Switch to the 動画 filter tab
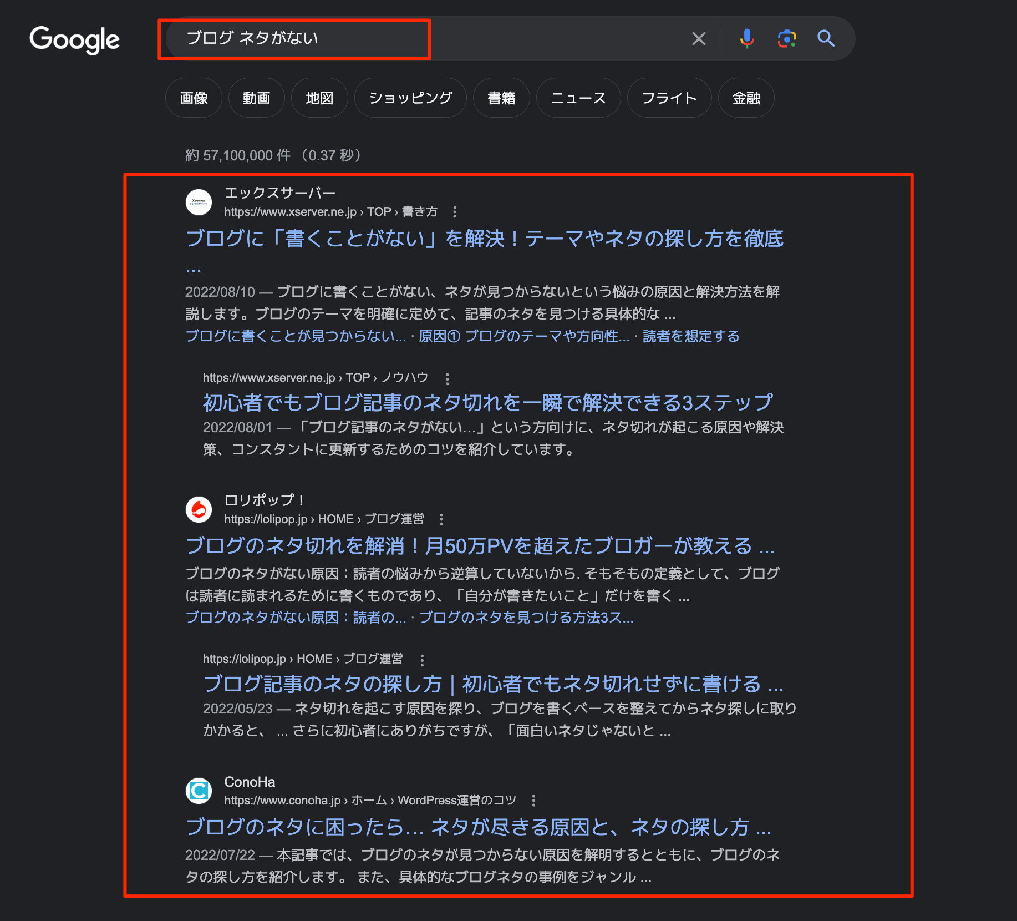Image resolution: width=1017 pixels, height=921 pixels. 256,98
